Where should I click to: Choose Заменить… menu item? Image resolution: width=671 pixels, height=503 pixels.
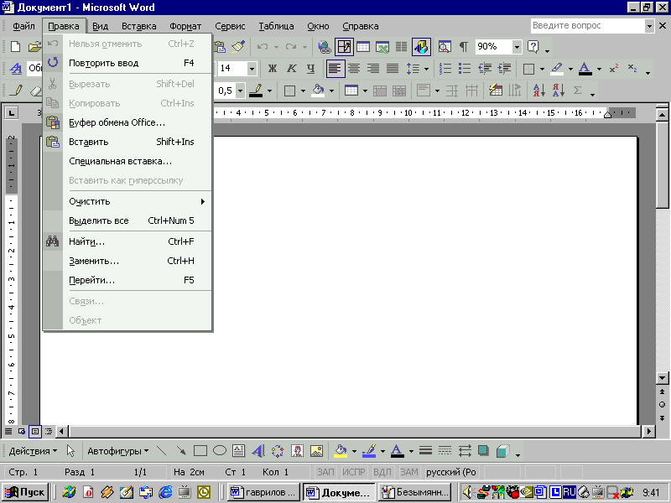coord(127,261)
